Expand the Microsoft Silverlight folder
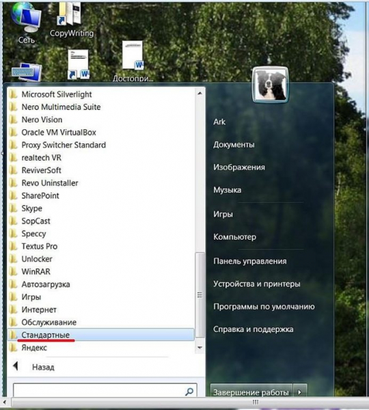Viewport: 369px width, 410px height. (x=101, y=94)
